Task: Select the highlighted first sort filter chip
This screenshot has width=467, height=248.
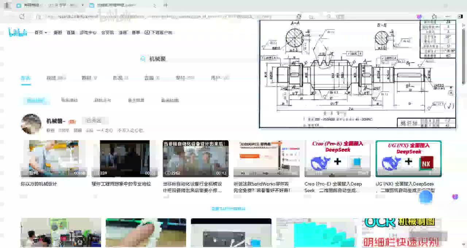Action: tap(35, 100)
